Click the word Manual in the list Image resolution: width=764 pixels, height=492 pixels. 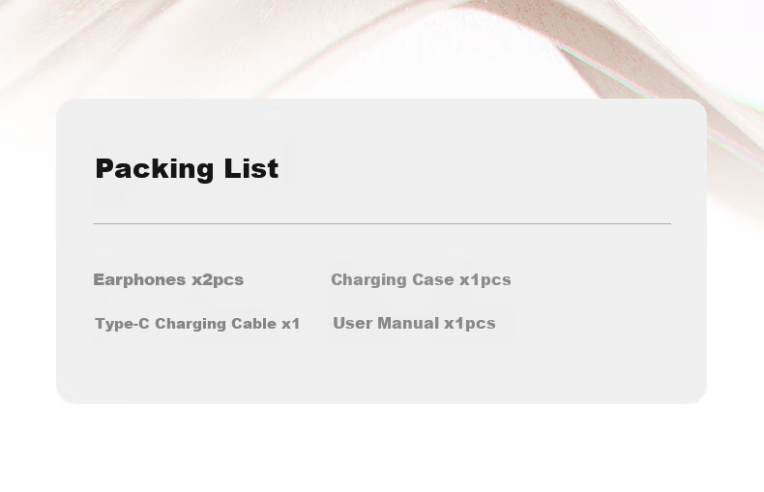[x=408, y=323]
